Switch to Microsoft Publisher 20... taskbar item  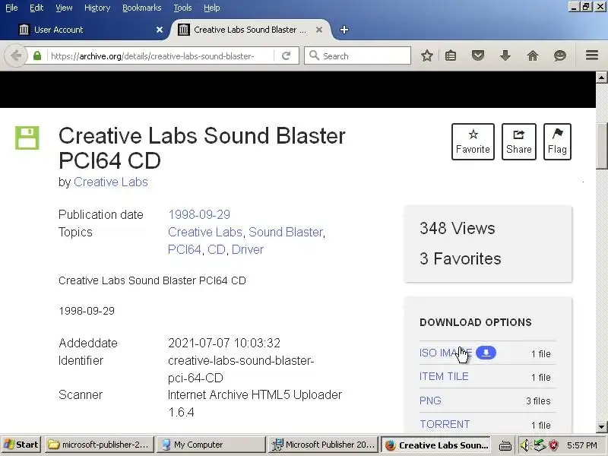324,445
